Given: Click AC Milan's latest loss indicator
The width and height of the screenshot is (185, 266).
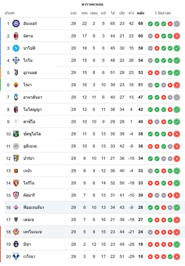Looking at the screenshot, I should click(x=177, y=36).
